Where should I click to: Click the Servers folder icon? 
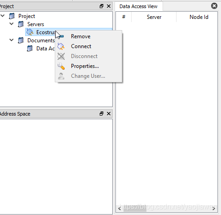pos(21,24)
